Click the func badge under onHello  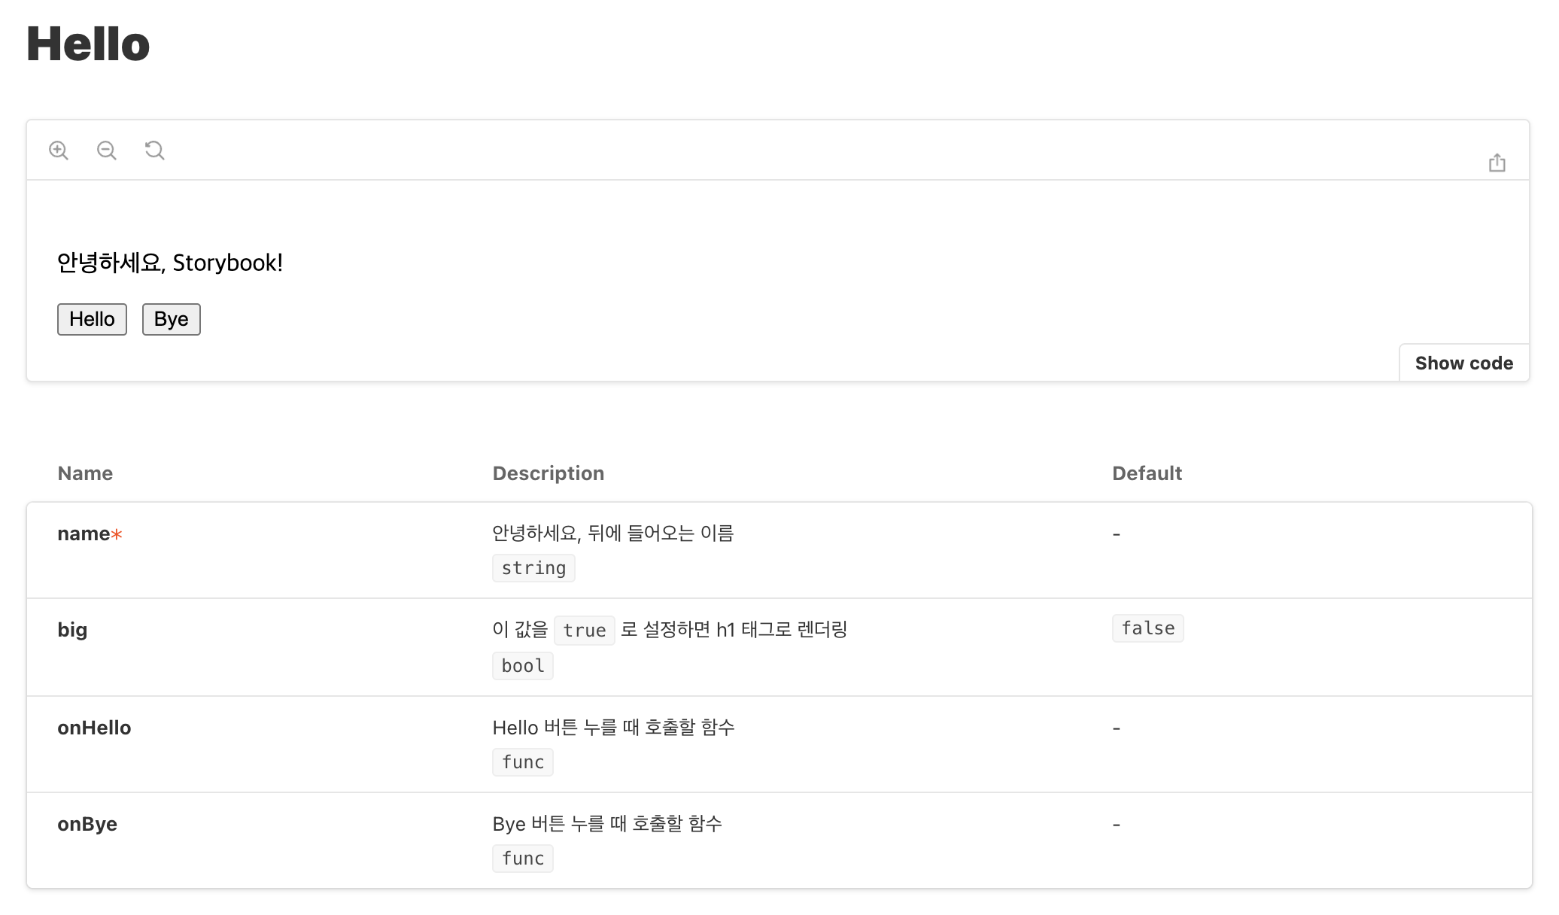point(523,762)
